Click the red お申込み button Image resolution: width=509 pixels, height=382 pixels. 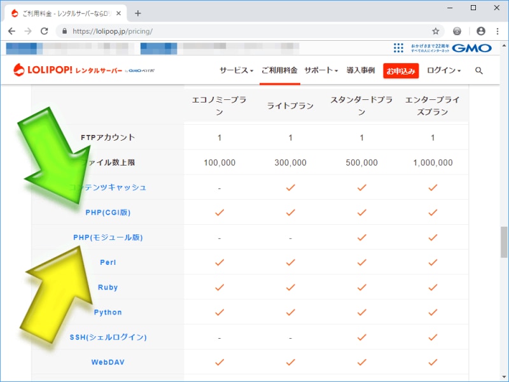pyautogui.click(x=401, y=71)
